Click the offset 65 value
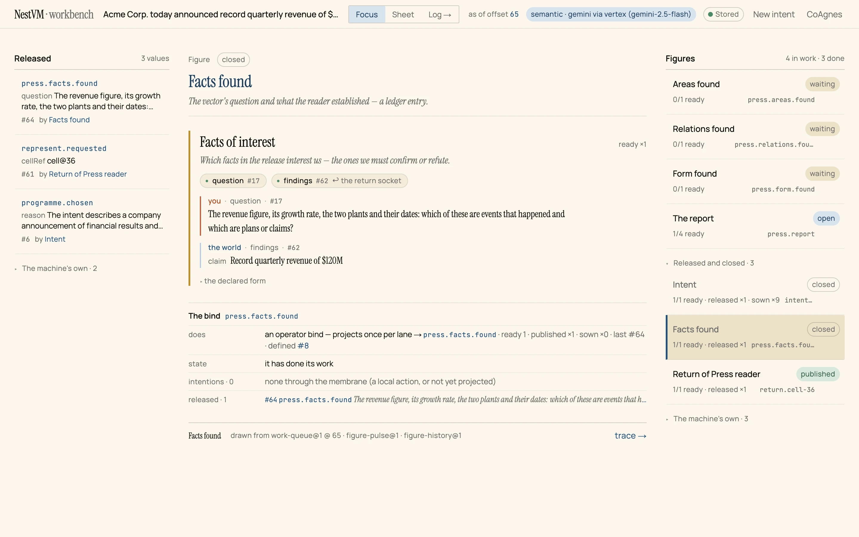Image resolution: width=859 pixels, height=537 pixels. click(x=514, y=14)
